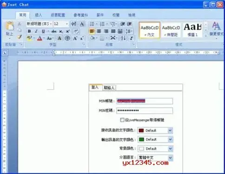
Task: Open the 版面配置 ribbon tab
Action: [x=58, y=15]
